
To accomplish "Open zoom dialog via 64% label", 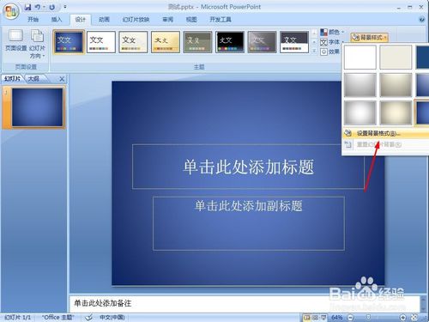I will [x=336, y=318].
